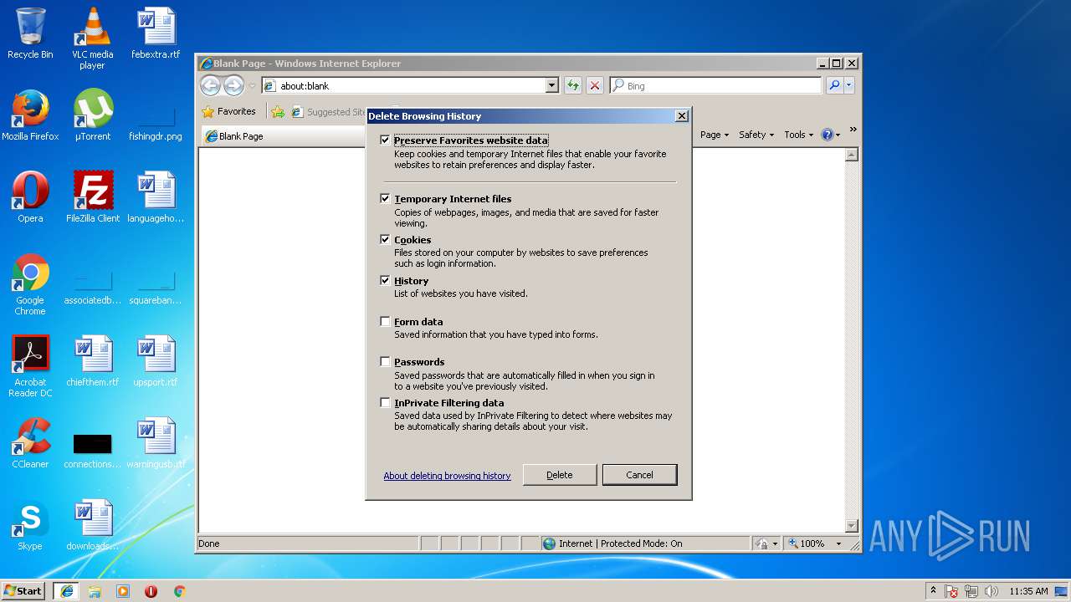The image size is (1071, 602).
Task: Launch Google Chrome desktop shortcut
Action: (x=30, y=284)
